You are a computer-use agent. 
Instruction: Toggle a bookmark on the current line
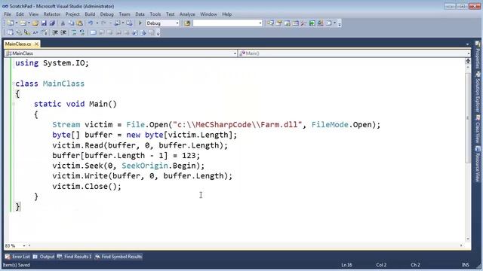tap(93, 32)
